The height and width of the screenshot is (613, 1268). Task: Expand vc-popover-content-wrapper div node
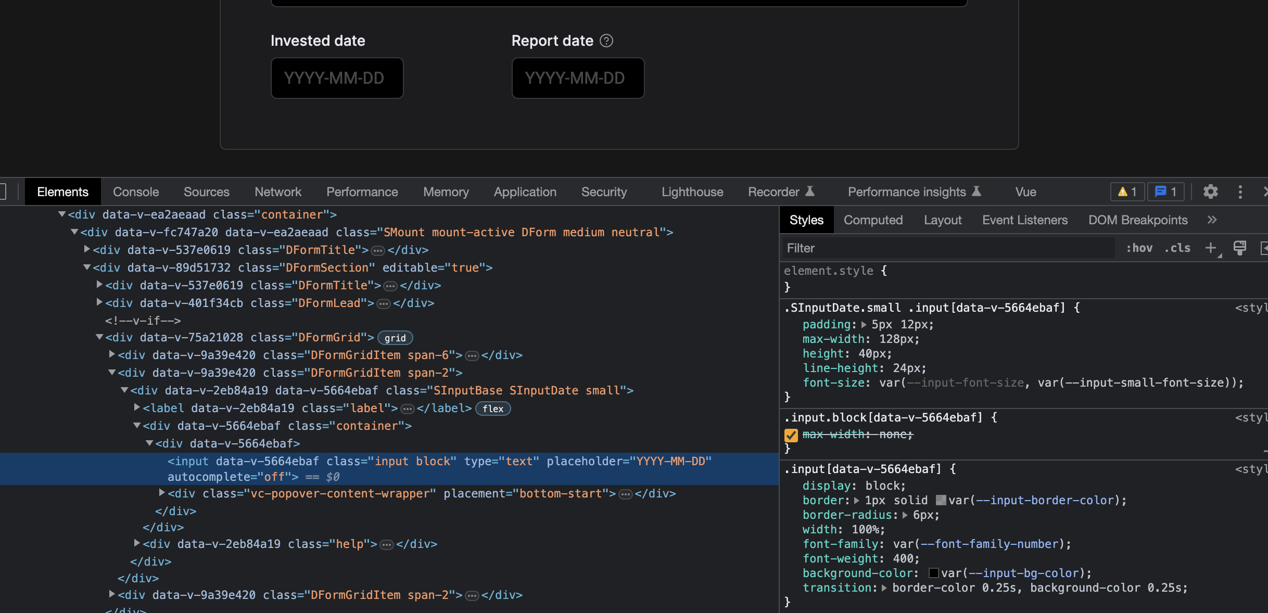(162, 492)
